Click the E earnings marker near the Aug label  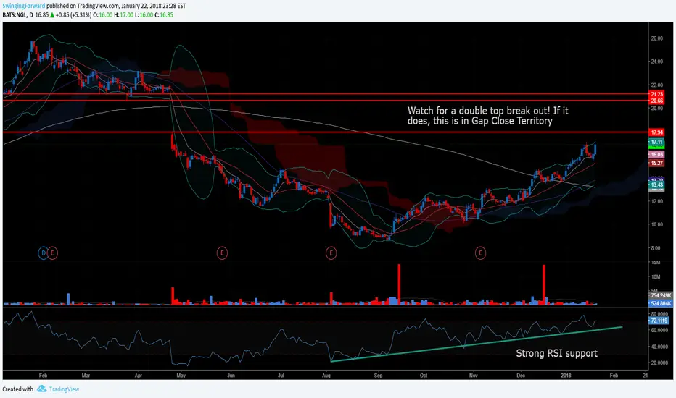coord(331,253)
